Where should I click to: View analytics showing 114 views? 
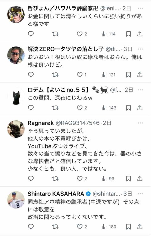109,34
